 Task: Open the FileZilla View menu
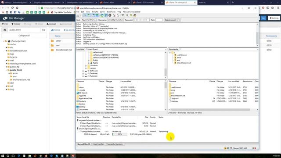[x=88, y=12]
